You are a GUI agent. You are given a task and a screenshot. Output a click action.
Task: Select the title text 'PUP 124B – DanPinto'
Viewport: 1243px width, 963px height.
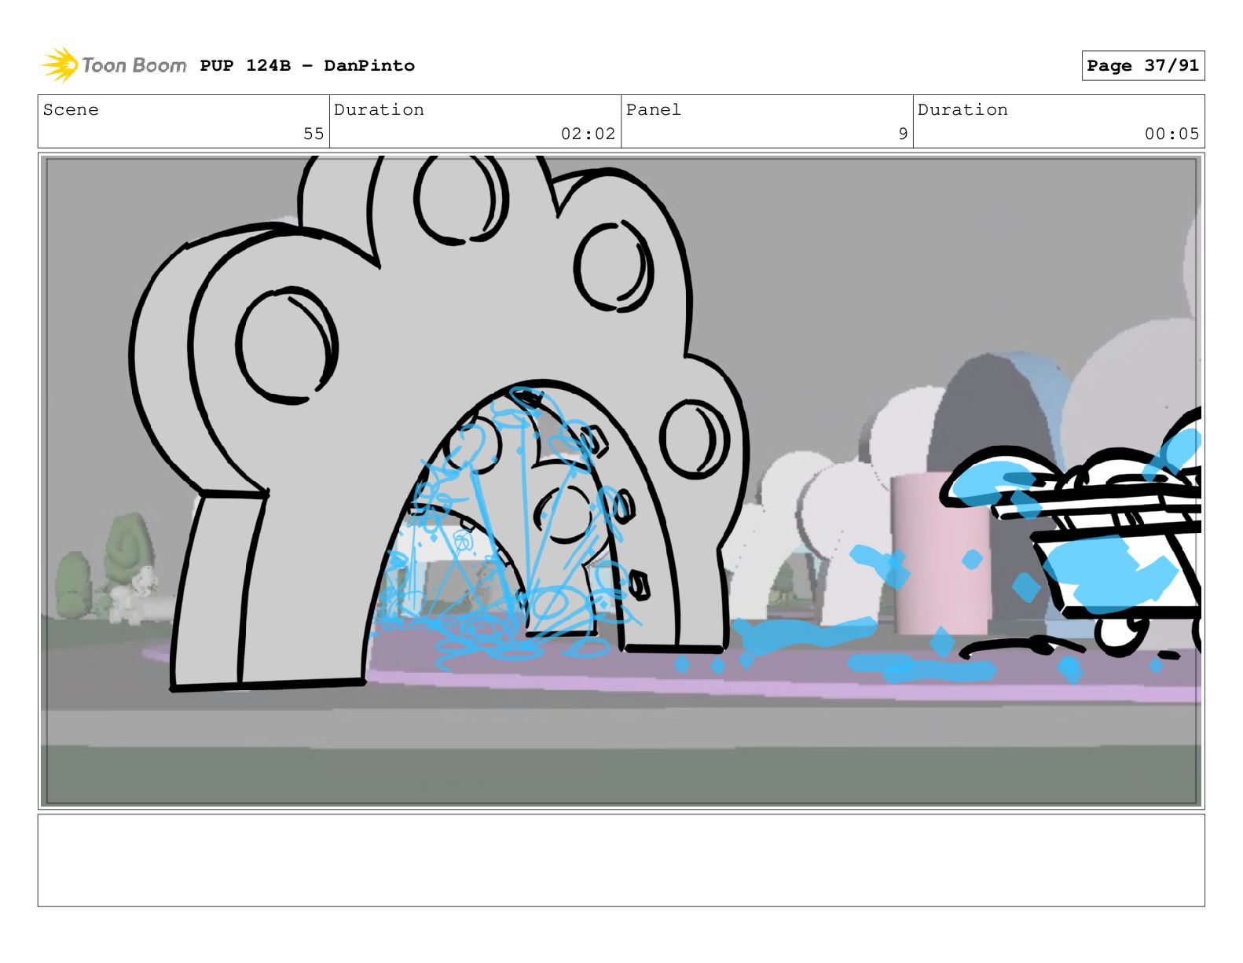(307, 66)
